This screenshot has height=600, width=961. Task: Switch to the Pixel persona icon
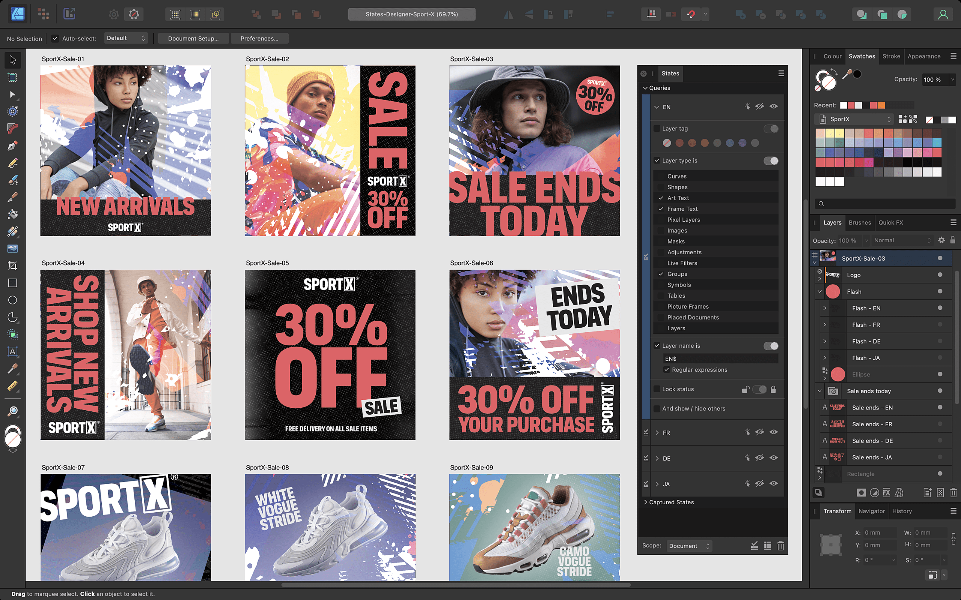(44, 14)
